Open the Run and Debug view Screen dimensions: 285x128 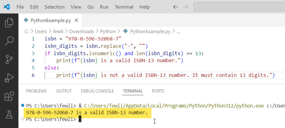(x=9, y=78)
